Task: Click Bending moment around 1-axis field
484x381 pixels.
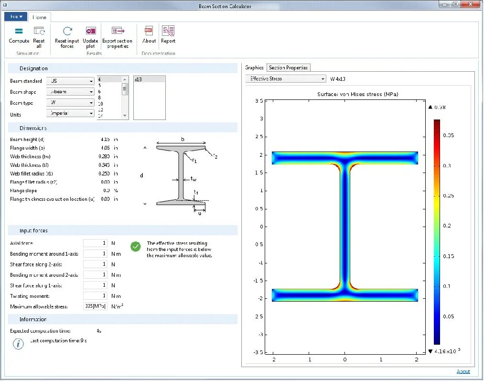Action: coord(95,253)
